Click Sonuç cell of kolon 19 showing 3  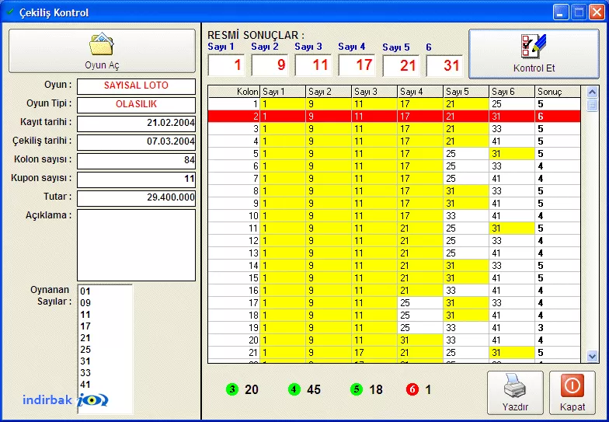point(558,328)
